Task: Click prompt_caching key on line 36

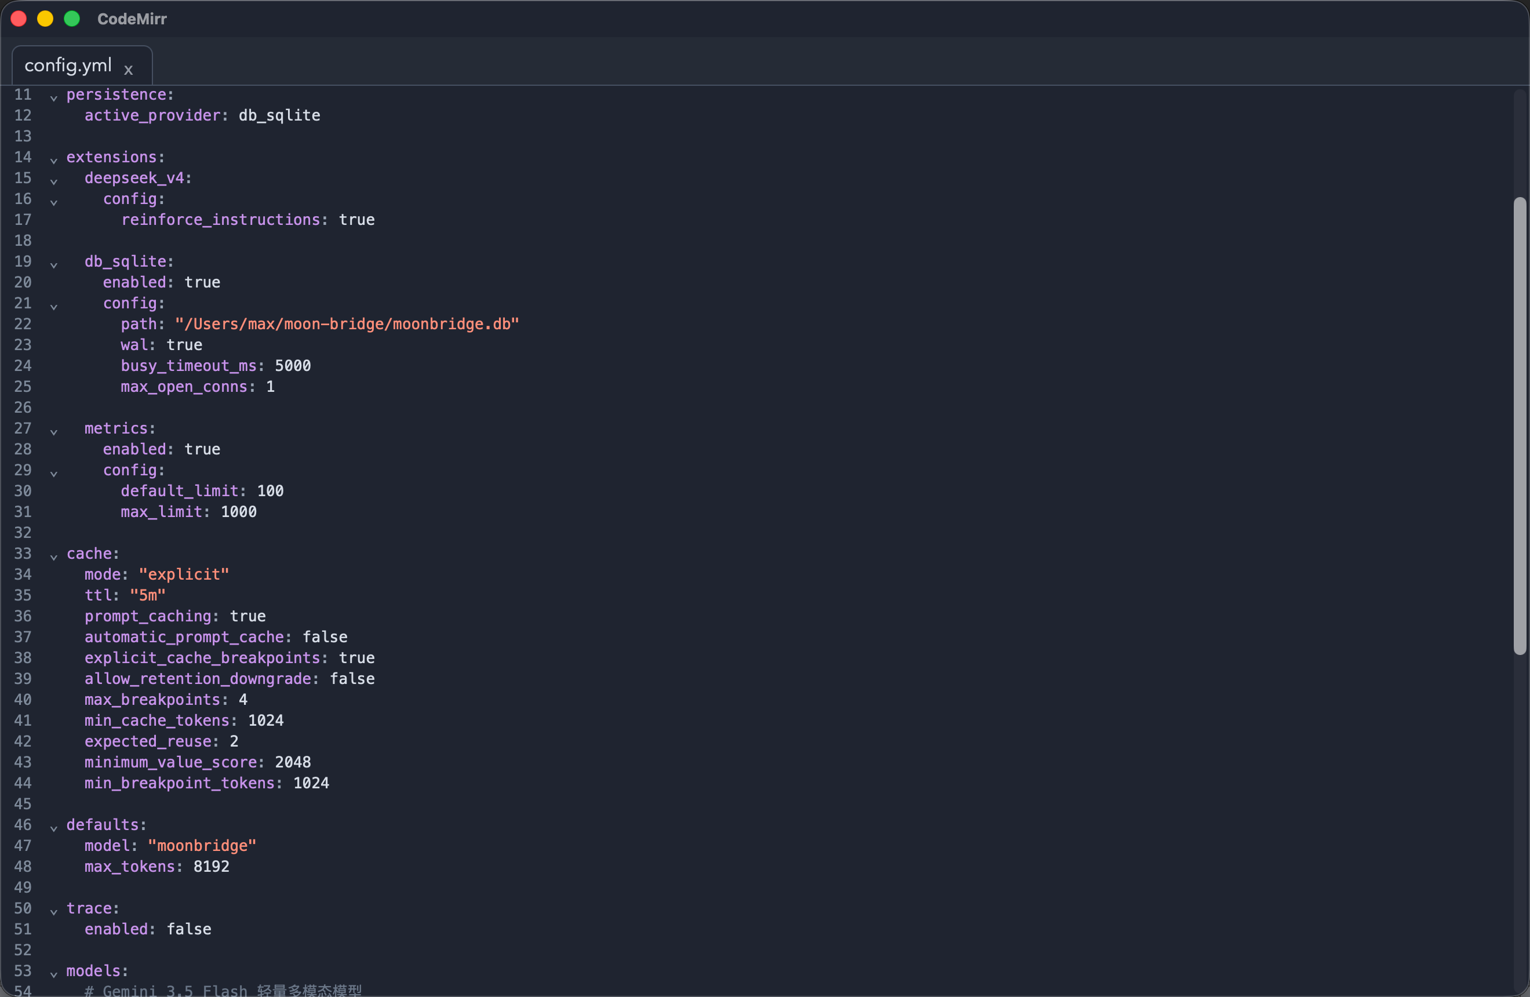Action: (x=148, y=616)
